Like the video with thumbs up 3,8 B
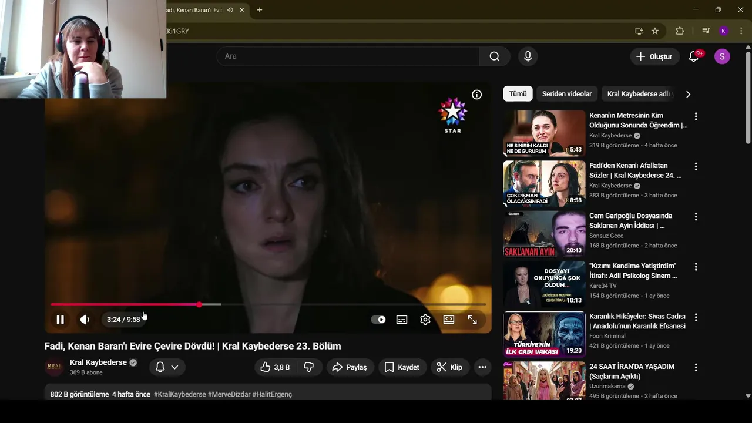752x423 pixels. [x=275, y=367]
